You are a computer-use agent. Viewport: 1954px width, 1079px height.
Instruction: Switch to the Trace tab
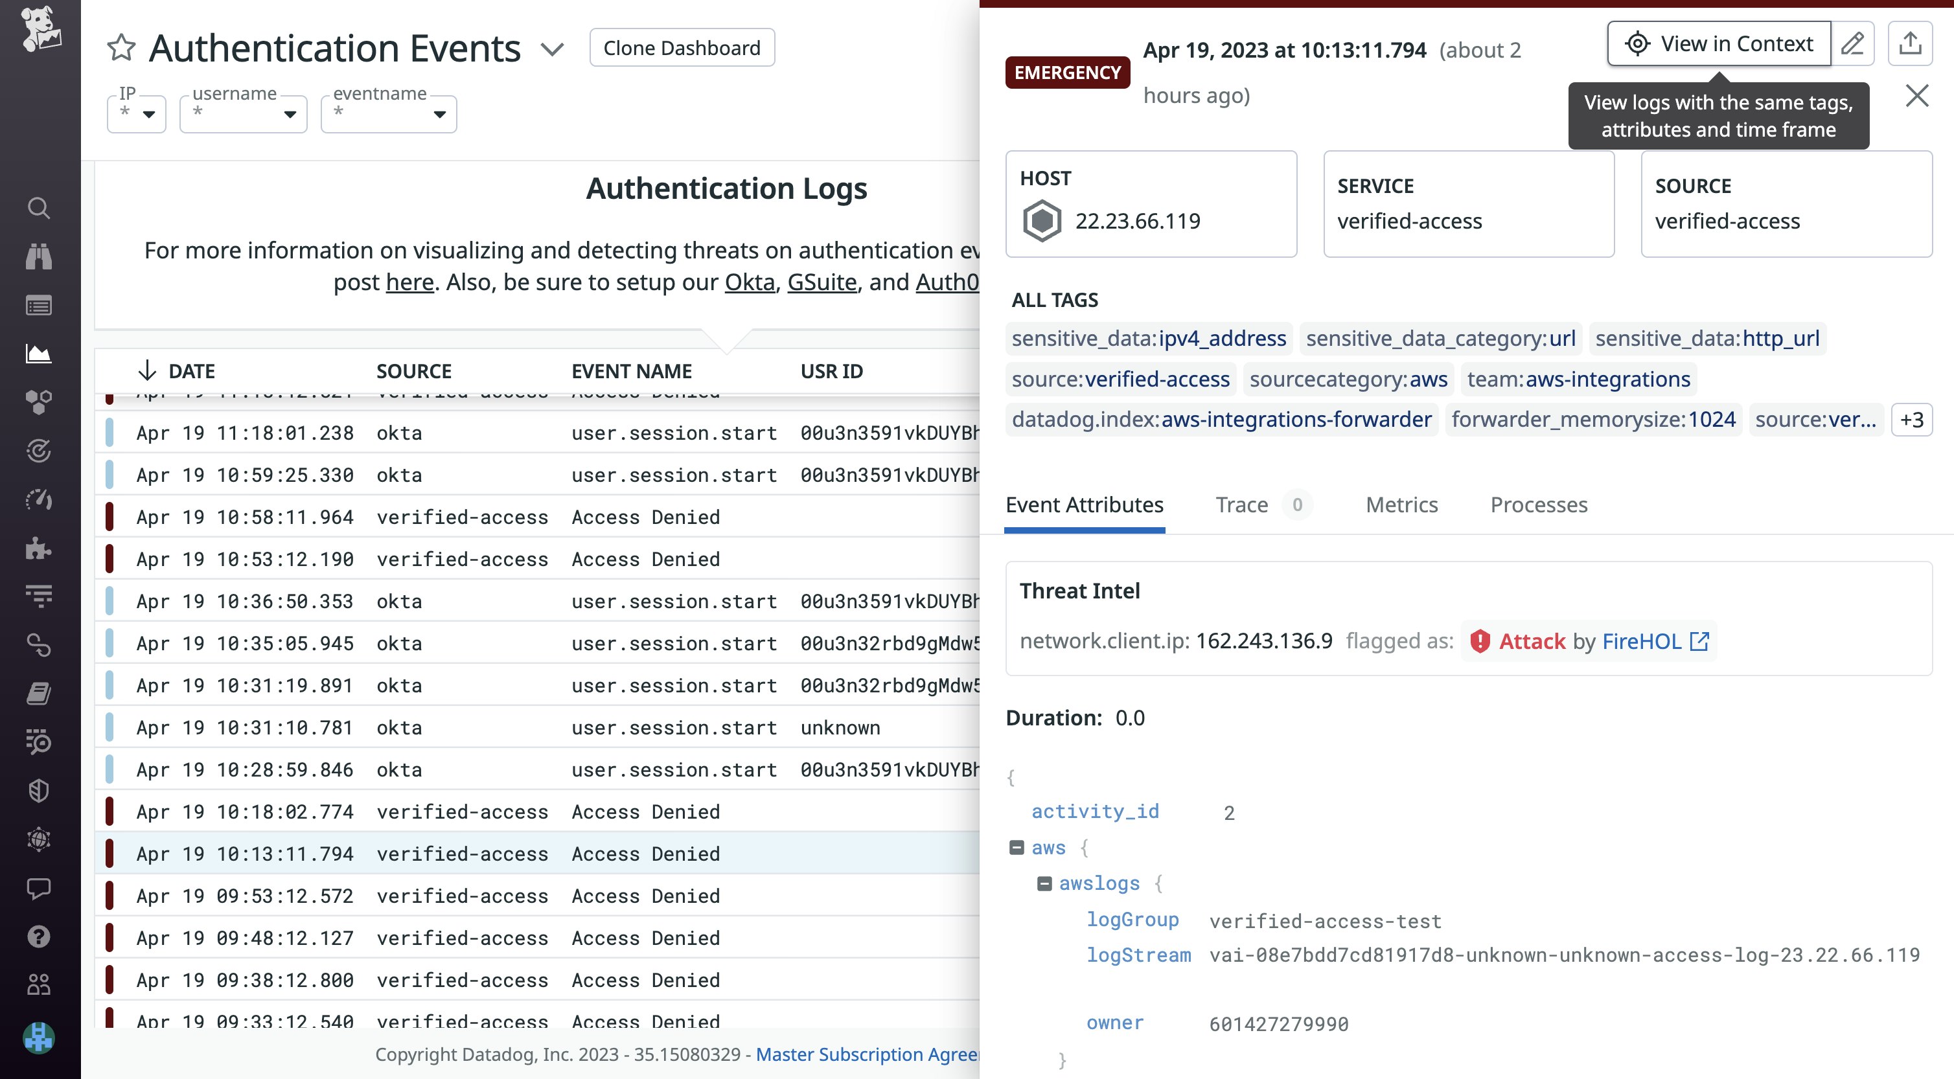[x=1242, y=505]
